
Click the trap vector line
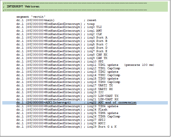click(55, 24)
